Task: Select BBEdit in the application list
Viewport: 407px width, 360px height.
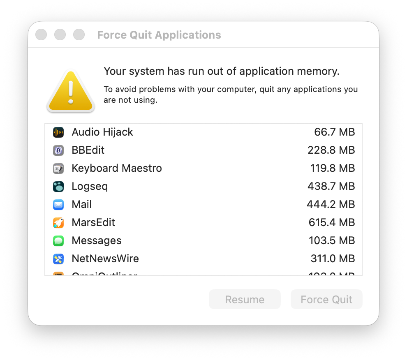Action: (x=88, y=150)
